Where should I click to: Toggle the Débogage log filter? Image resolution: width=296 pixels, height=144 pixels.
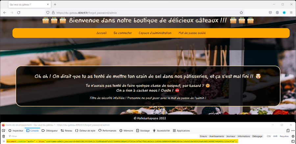point(257,136)
